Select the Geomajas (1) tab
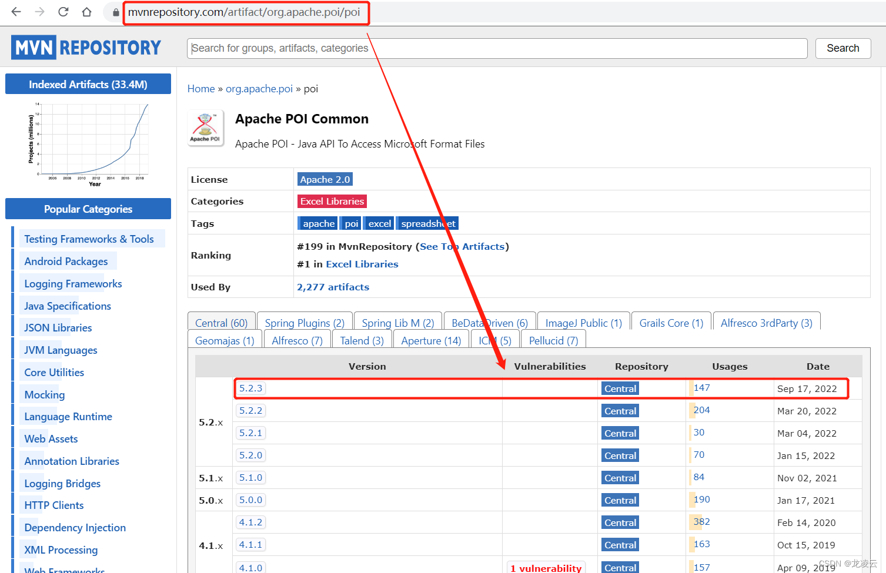 coord(225,340)
